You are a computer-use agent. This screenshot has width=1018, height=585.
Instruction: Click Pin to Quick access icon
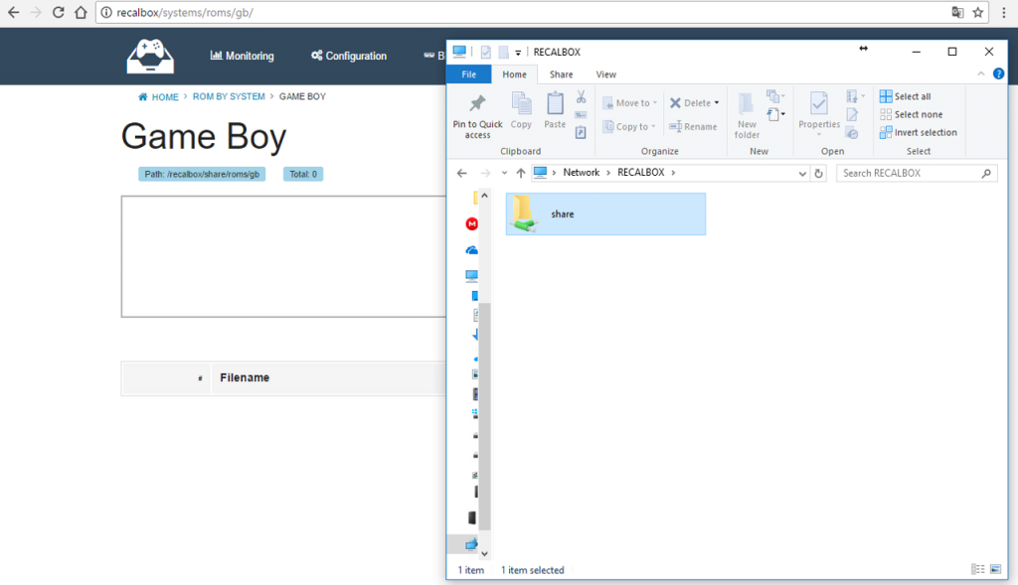[x=477, y=104]
